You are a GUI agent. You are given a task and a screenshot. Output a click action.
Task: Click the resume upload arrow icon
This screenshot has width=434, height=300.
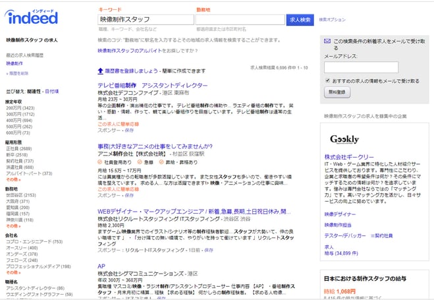coord(101,71)
